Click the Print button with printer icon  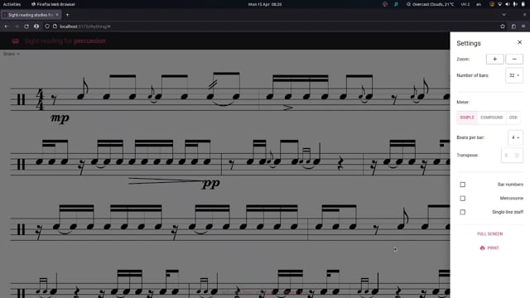pos(489,248)
